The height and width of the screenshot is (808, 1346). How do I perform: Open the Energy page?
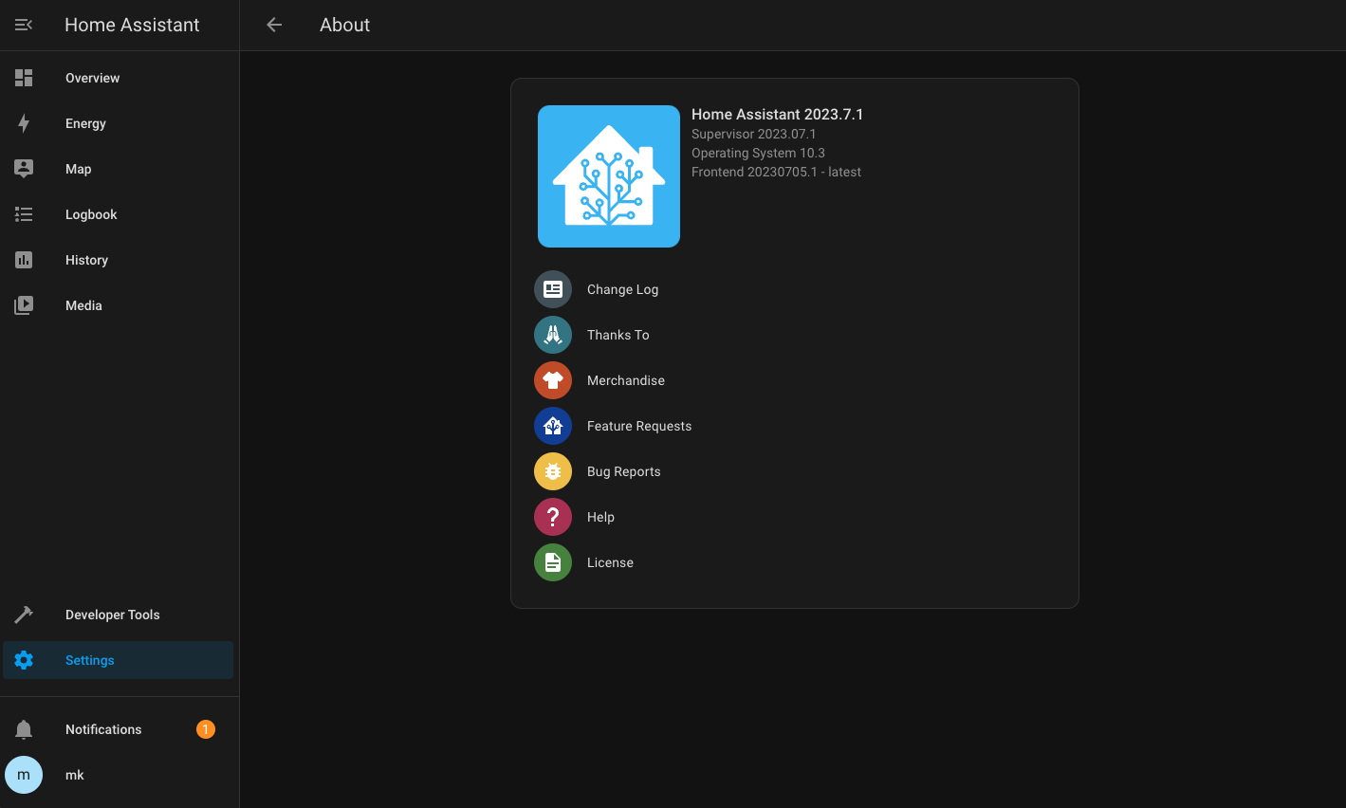[x=119, y=123]
